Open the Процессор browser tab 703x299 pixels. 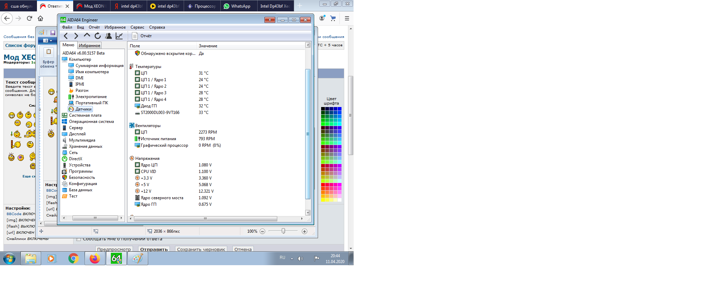202,6
